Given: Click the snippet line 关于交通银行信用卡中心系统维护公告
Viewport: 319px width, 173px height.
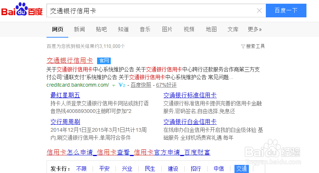Looking at the screenshot, I should (x=90, y=70).
